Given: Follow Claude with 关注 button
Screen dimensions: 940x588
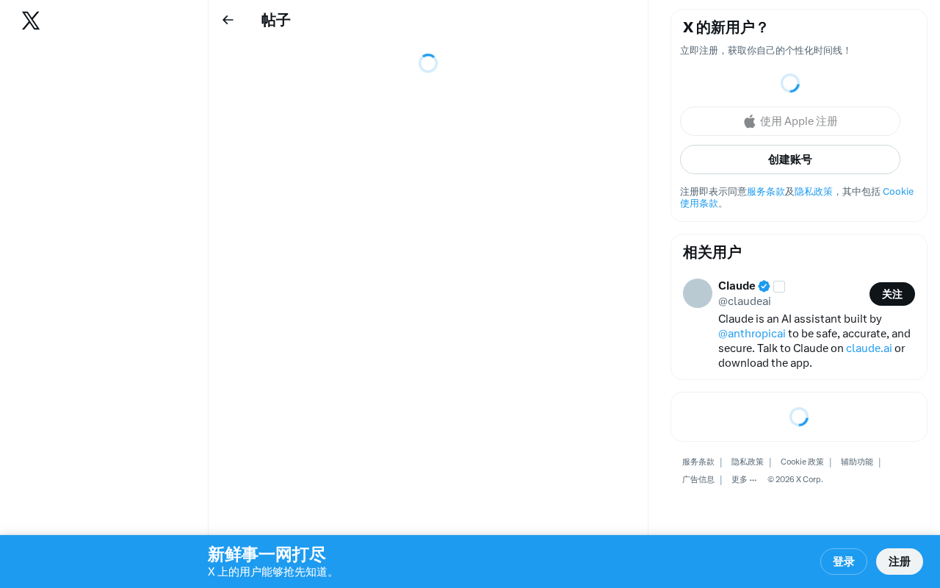Looking at the screenshot, I should 892,294.
